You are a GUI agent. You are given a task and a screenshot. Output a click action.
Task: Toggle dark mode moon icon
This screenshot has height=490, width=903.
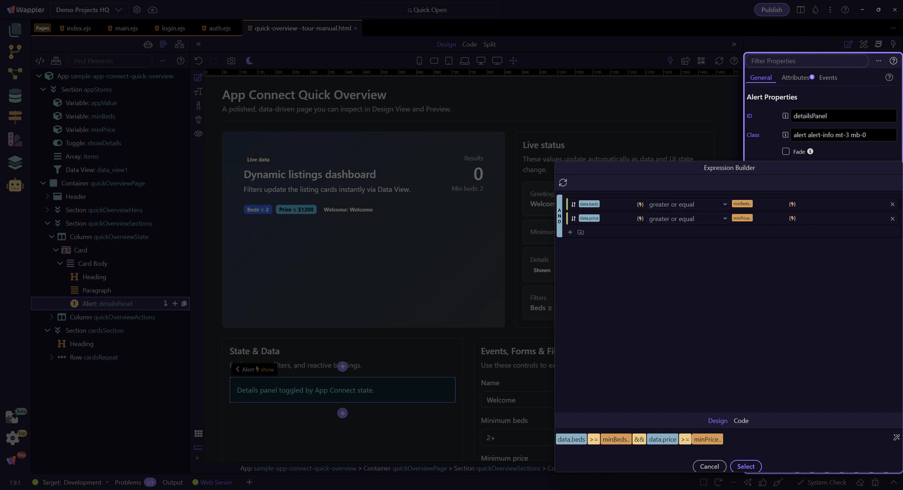coord(249,61)
